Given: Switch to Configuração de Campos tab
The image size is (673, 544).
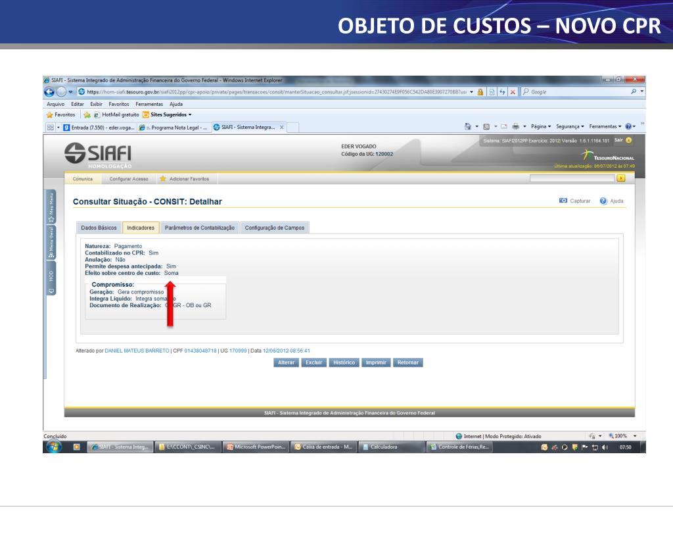Looking at the screenshot, I should pyautogui.click(x=275, y=228).
